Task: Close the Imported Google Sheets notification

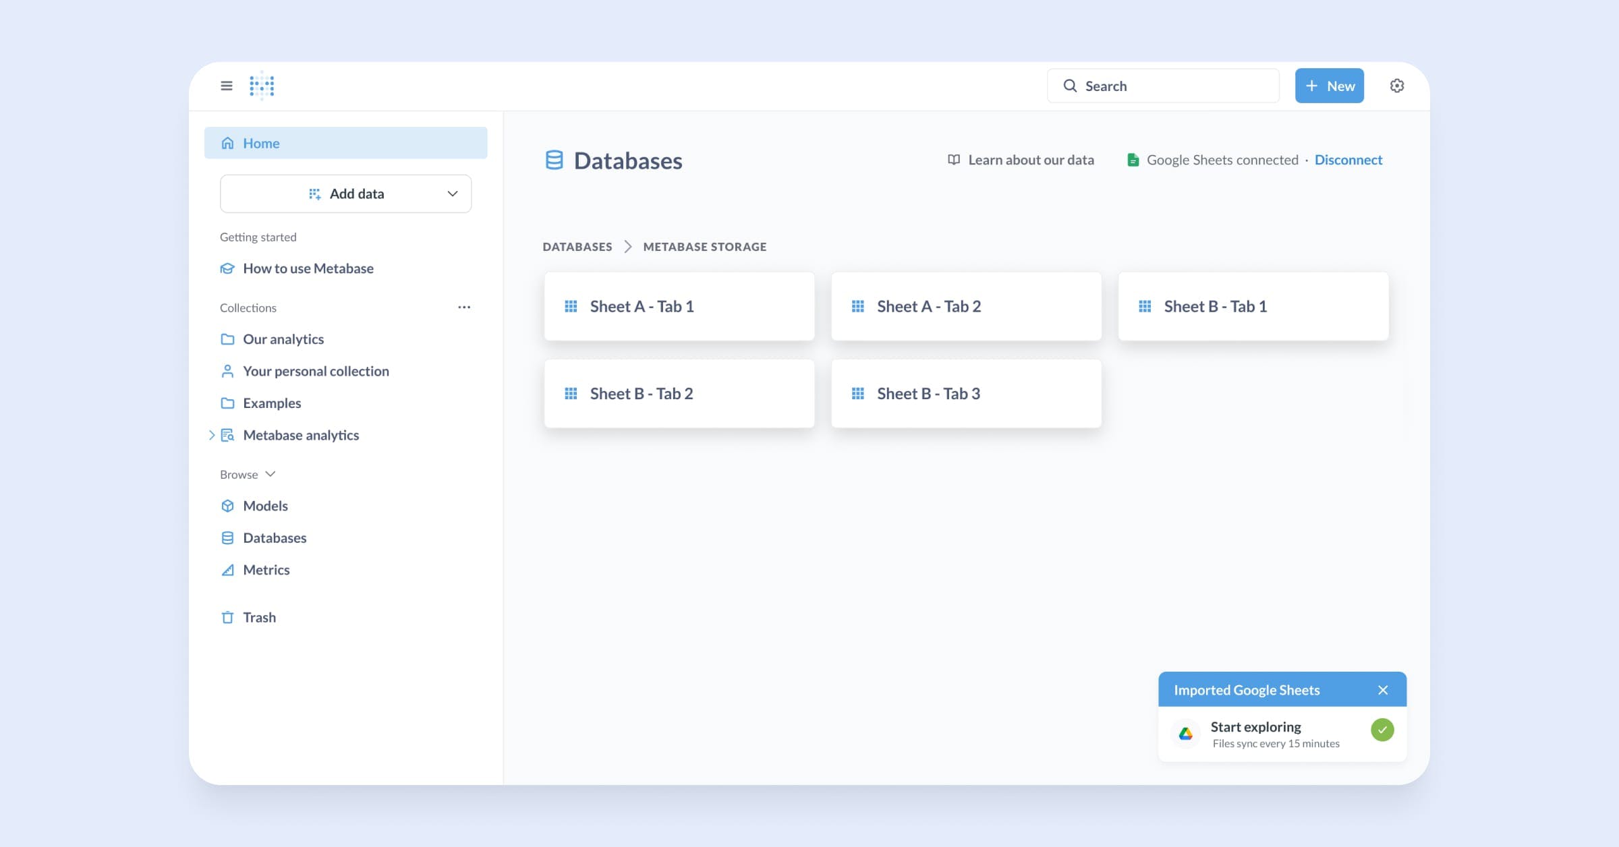Action: pos(1383,690)
